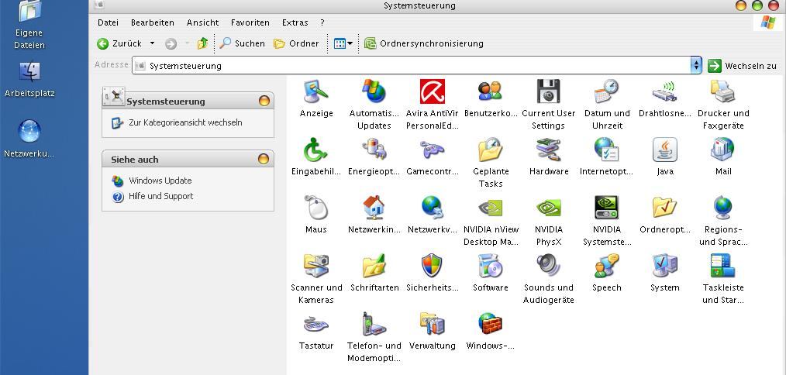Open Ordneroptionen folder options
The height and width of the screenshot is (375, 786).
[x=665, y=208]
